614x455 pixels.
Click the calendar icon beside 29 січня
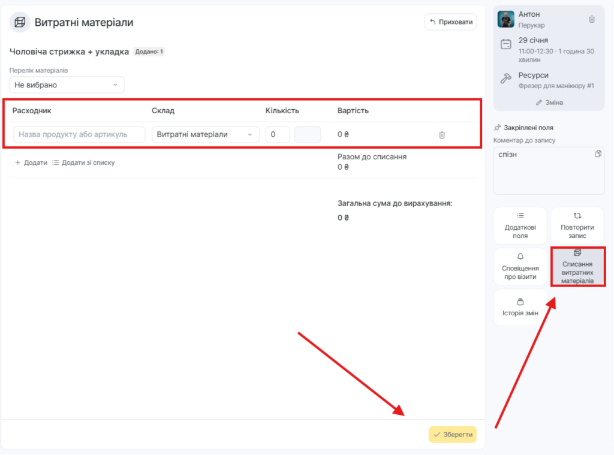pyautogui.click(x=506, y=44)
